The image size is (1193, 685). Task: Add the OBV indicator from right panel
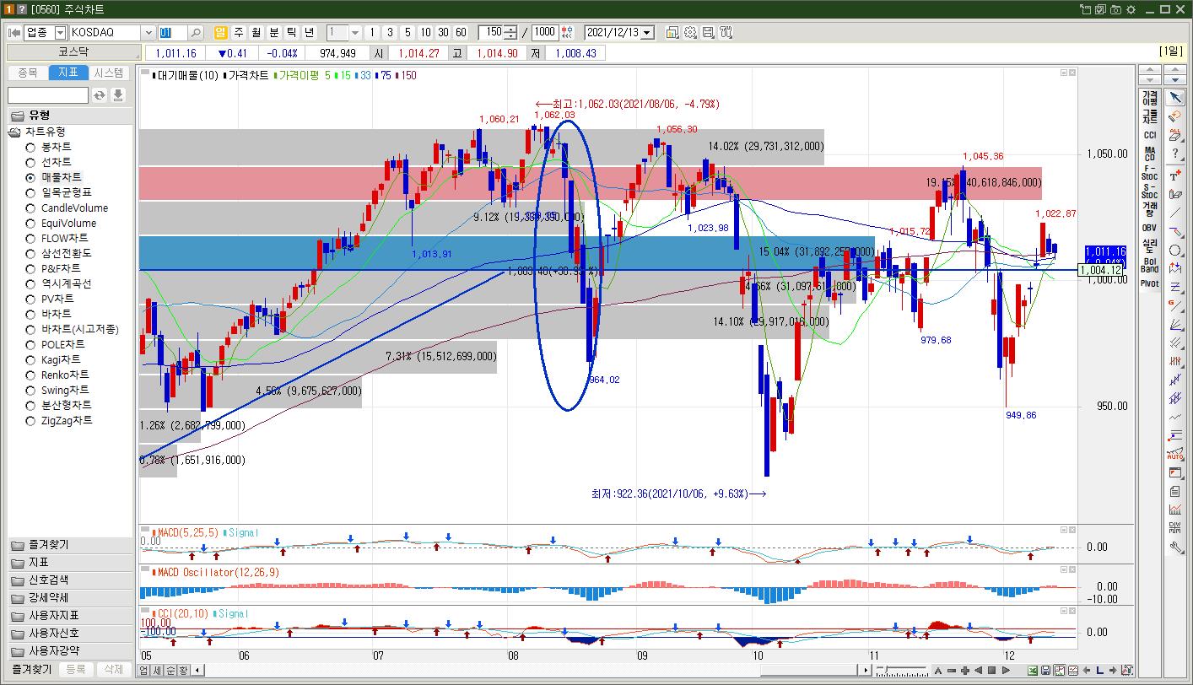point(1150,228)
